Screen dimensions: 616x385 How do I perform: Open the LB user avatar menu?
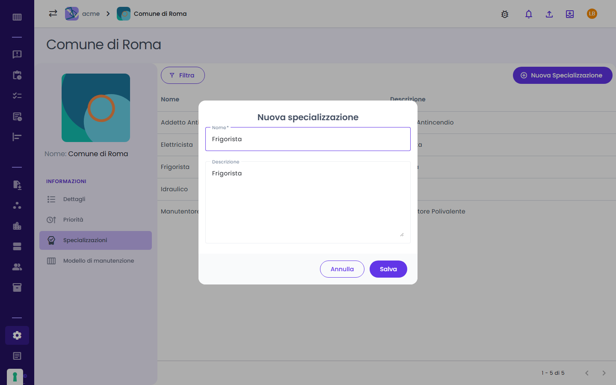click(x=592, y=14)
